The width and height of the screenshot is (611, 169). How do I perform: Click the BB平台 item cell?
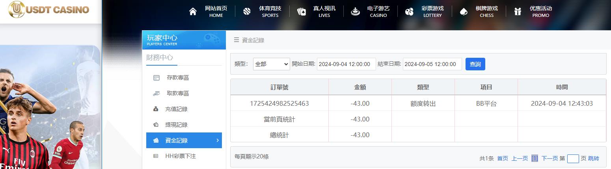pyautogui.click(x=486, y=103)
